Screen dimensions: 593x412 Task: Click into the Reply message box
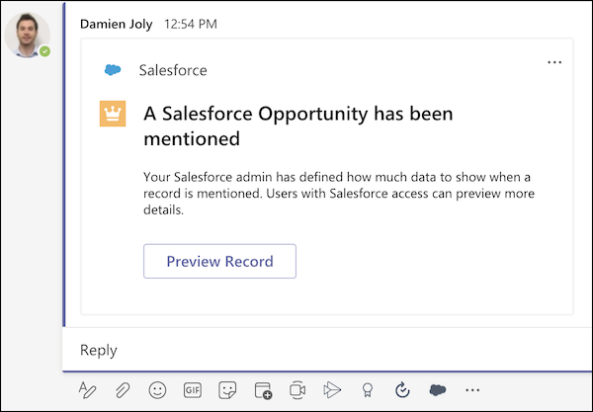point(327,350)
